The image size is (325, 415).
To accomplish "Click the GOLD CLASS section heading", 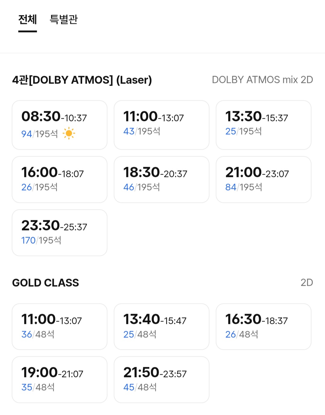I will [x=45, y=283].
